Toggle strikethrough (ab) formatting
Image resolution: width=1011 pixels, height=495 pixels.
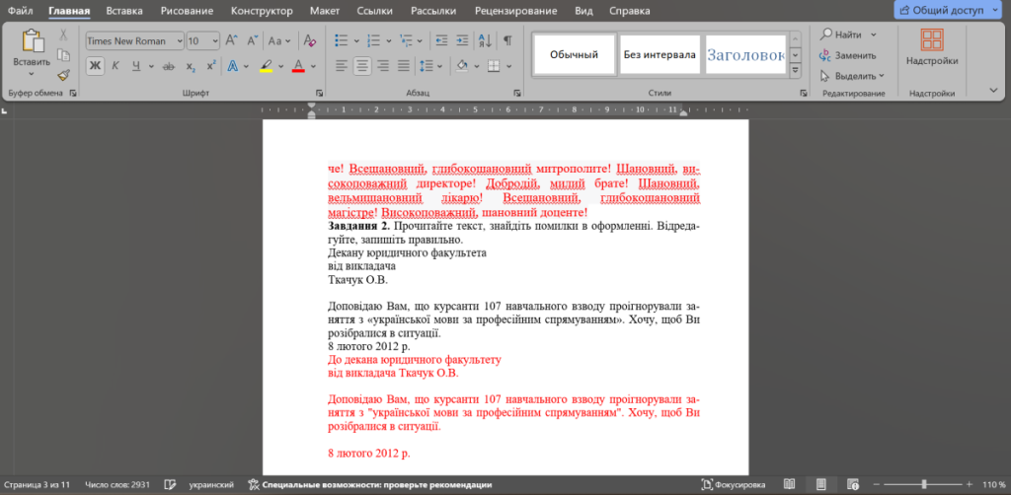[169, 66]
